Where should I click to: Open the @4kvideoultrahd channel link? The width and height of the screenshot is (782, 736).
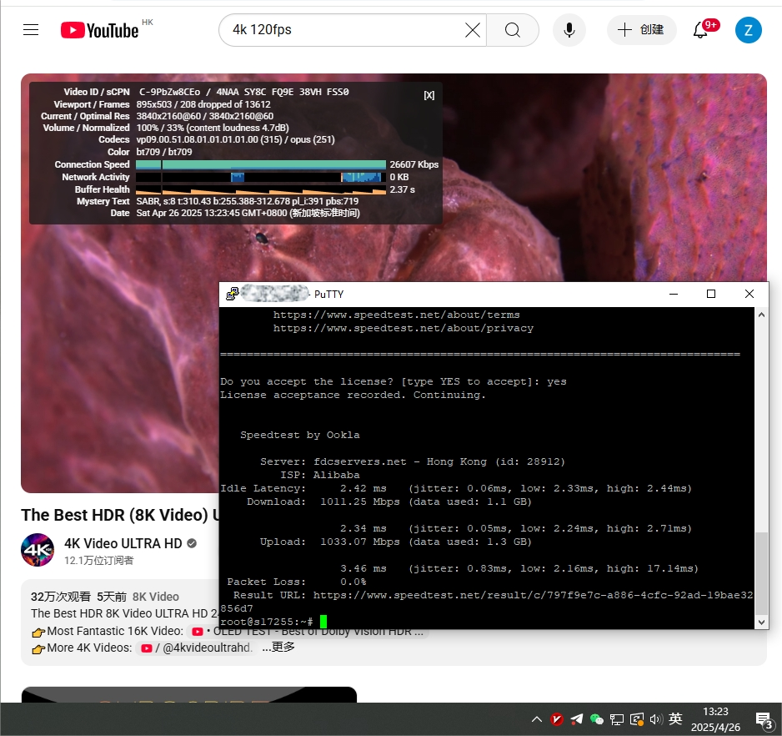tap(197, 648)
